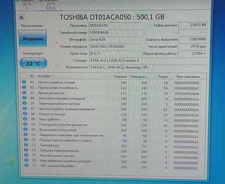Click the status icon for attribute 08
This screenshot has width=225, height=184.
pos(25,114)
